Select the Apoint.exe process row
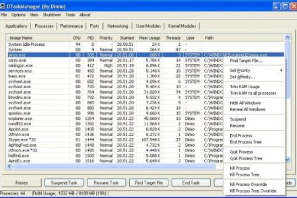The width and height of the screenshot is (297, 198). click(115, 129)
